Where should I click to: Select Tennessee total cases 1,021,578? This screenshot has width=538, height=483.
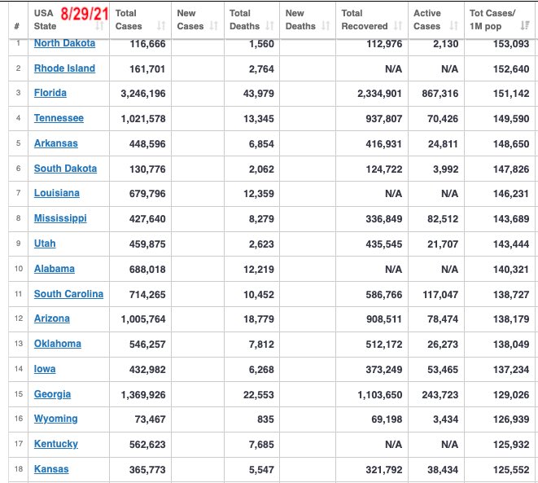click(143, 119)
